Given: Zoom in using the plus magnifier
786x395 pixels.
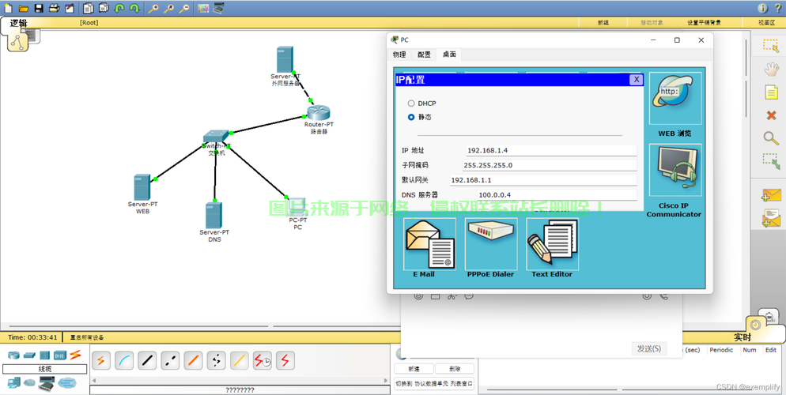Looking at the screenshot, I should 153,8.
